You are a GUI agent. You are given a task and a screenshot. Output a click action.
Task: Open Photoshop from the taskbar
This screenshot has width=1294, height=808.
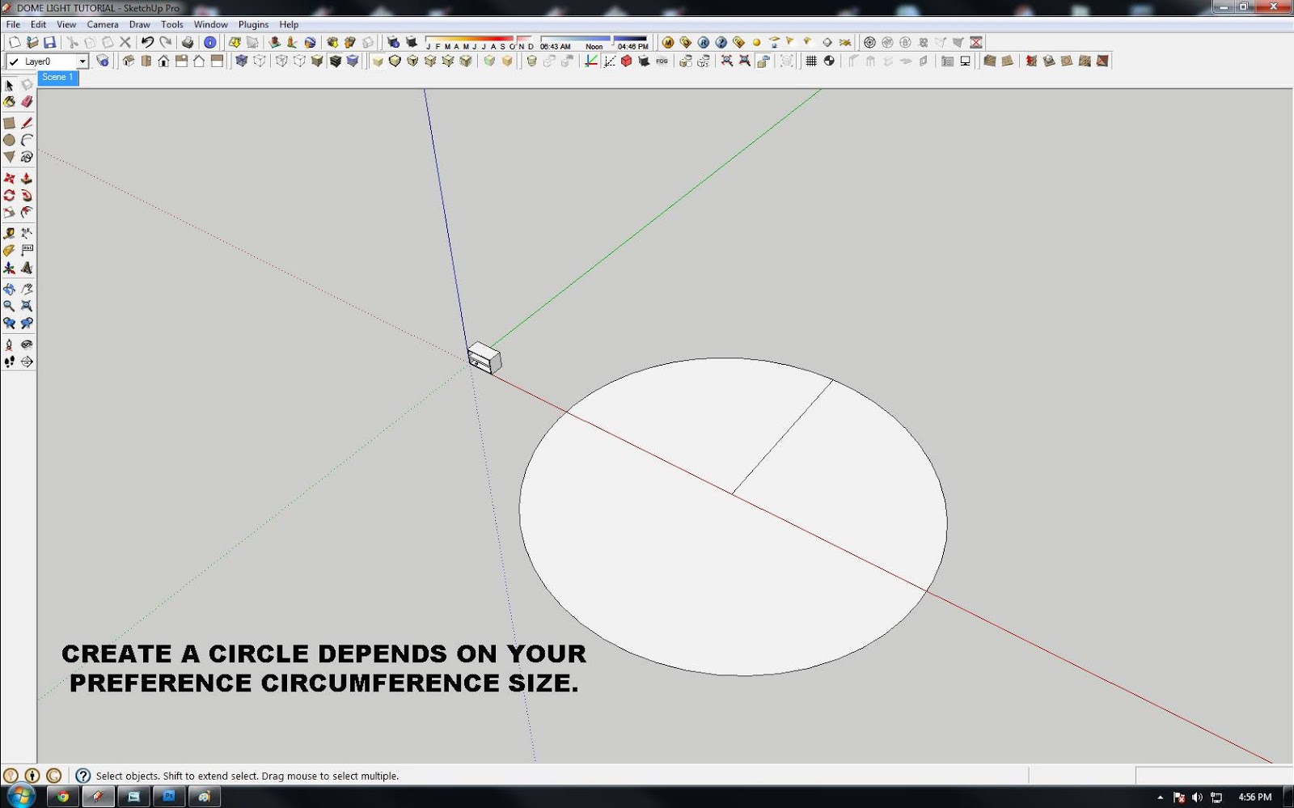click(x=169, y=796)
